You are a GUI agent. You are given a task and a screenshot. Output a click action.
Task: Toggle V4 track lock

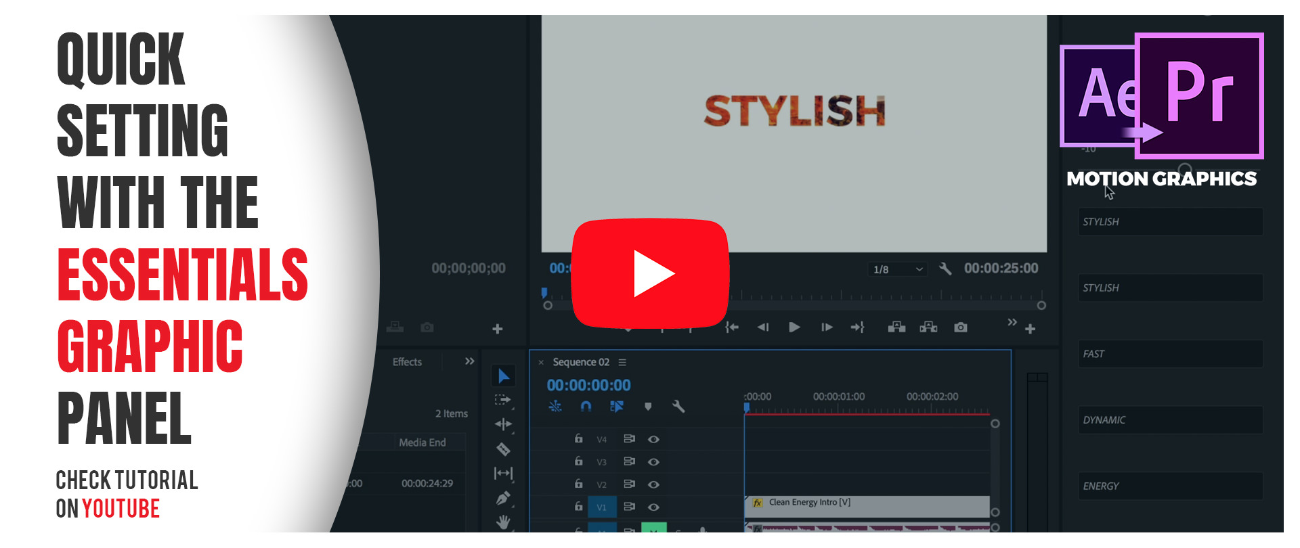coord(578,438)
